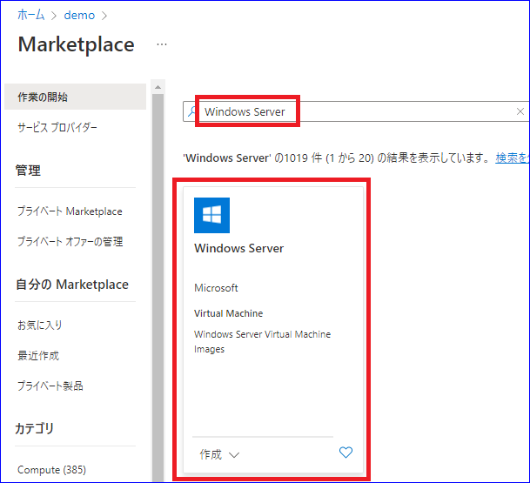This screenshot has width=530, height=483.
Task: Open the 検索を link beside results text
Action: [512, 158]
